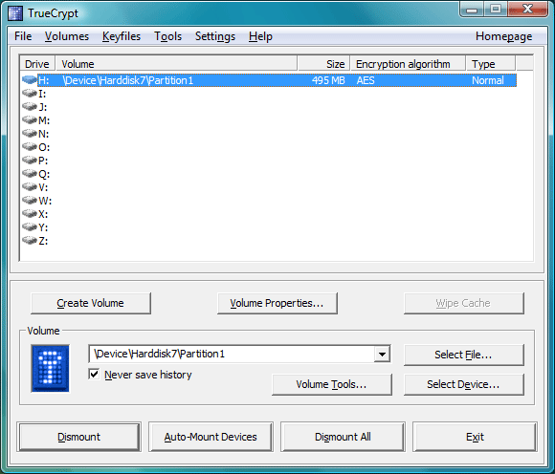The width and height of the screenshot is (555, 474).
Task: Select the M: drive slot icon
Action: (30, 120)
